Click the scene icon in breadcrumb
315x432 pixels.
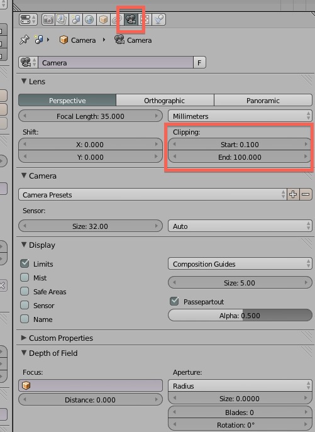[x=38, y=40]
